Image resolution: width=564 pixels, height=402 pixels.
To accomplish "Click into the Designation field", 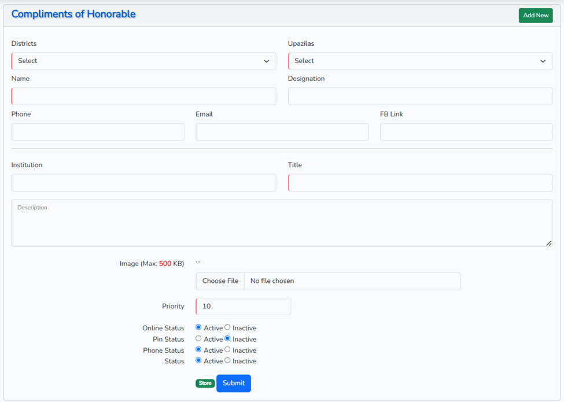I will pyautogui.click(x=420, y=97).
